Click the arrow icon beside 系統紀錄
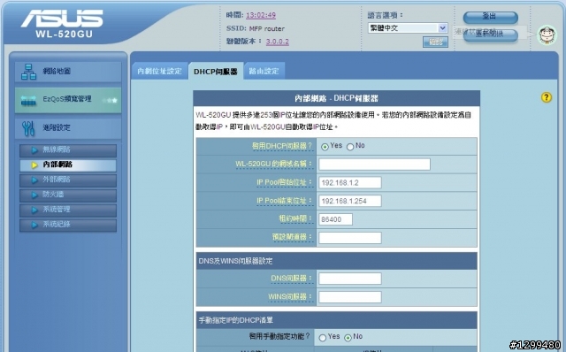 34,225
